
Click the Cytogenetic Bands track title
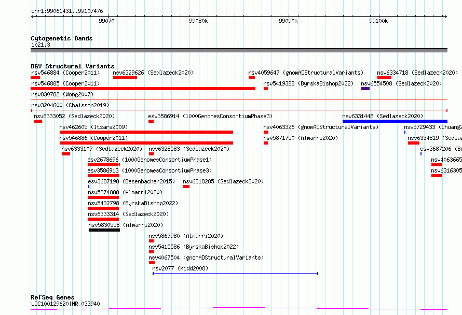[x=62, y=38]
